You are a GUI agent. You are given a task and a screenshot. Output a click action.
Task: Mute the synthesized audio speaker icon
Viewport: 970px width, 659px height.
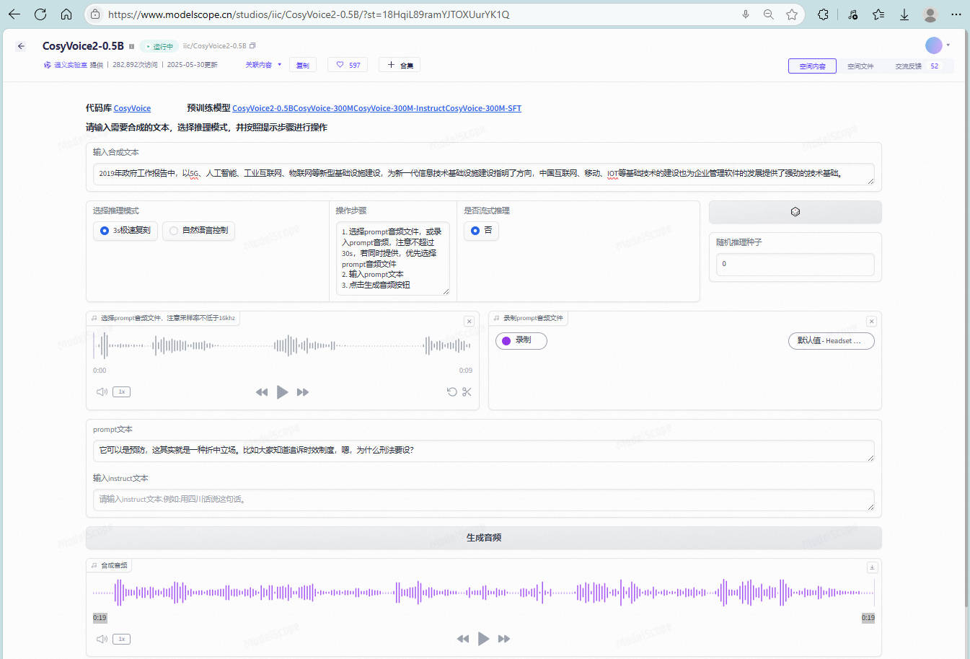102,639
